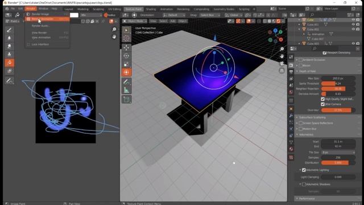Toggle Viewport Denoising checkbox
Viewport: 364px width, 205px height.
coord(325,53)
